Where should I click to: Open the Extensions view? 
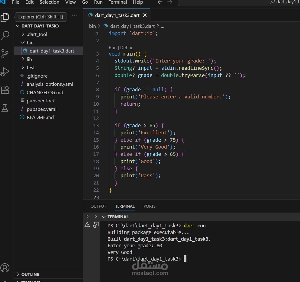(5, 90)
